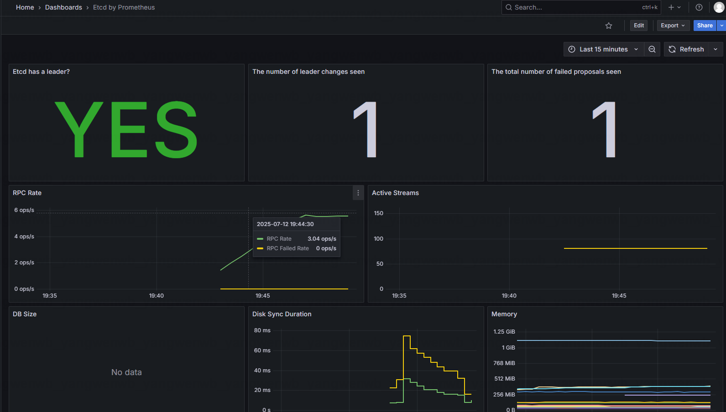Image resolution: width=726 pixels, height=412 pixels.
Task: Click the plus icon to add new
Action: click(671, 7)
